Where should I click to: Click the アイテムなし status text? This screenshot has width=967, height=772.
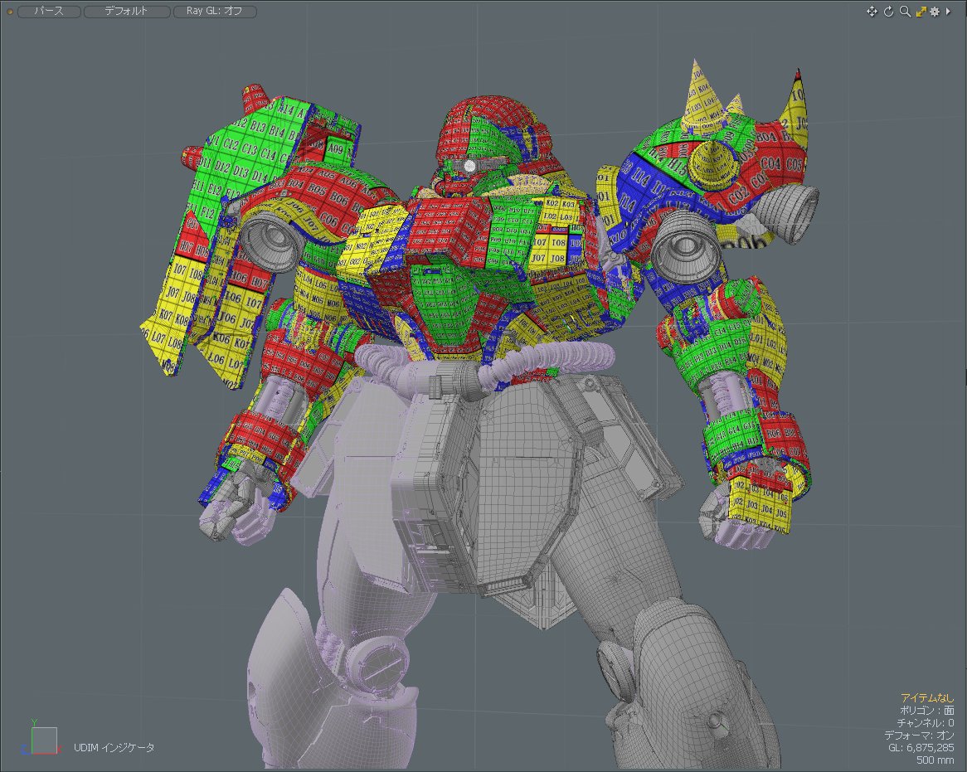click(927, 697)
